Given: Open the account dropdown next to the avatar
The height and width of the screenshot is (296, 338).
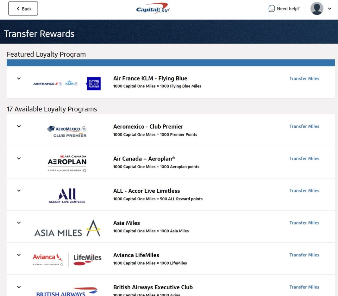Looking at the screenshot, I should 330,9.
